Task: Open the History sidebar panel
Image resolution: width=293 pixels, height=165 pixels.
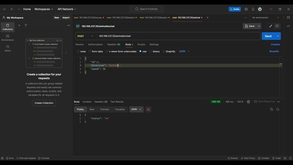Action: [x=8, y=48]
